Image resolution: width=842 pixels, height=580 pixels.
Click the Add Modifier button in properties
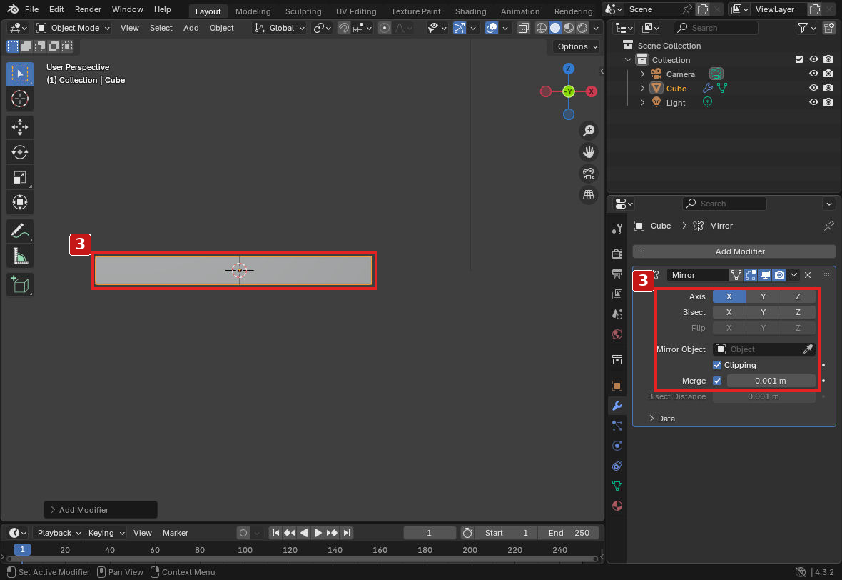tap(734, 251)
